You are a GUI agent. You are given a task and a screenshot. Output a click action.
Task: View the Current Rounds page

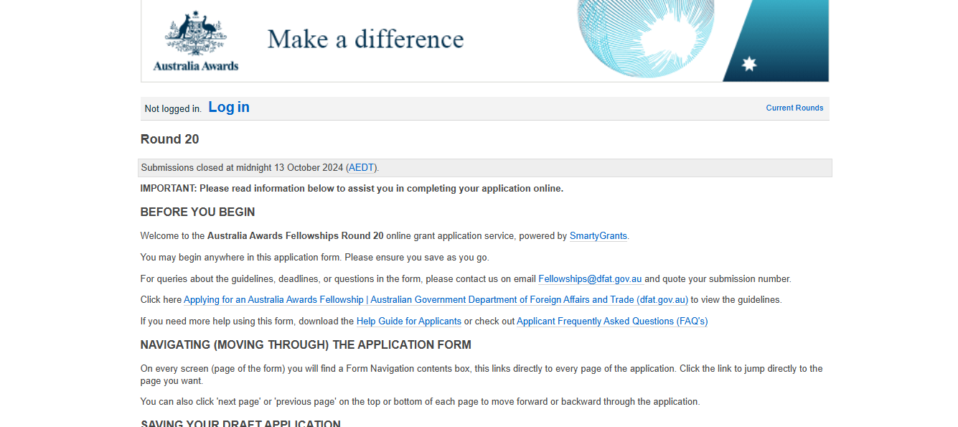coord(794,108)
